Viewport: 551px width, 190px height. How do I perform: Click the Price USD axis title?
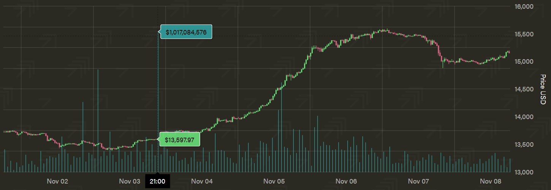543,90
